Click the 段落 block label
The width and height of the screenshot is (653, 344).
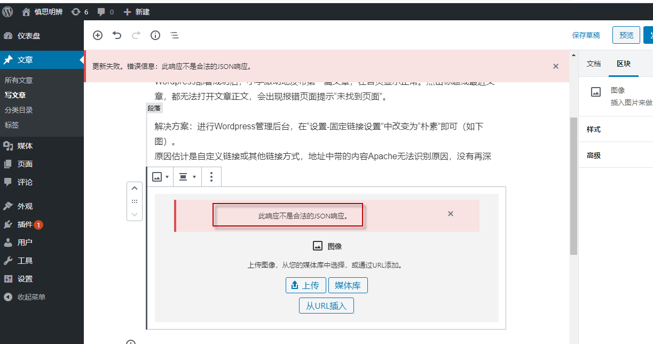[x=154, y=108]
